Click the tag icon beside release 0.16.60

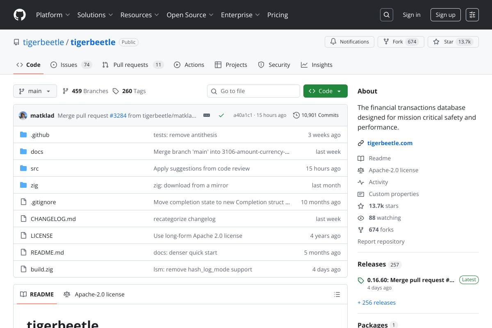click(361, 280)
